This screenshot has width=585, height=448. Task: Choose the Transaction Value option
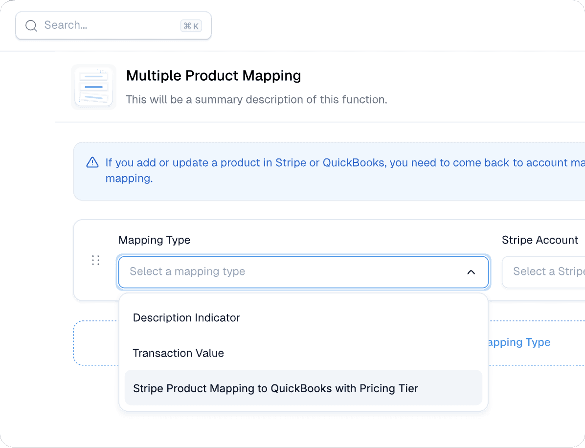click(303, 353)
